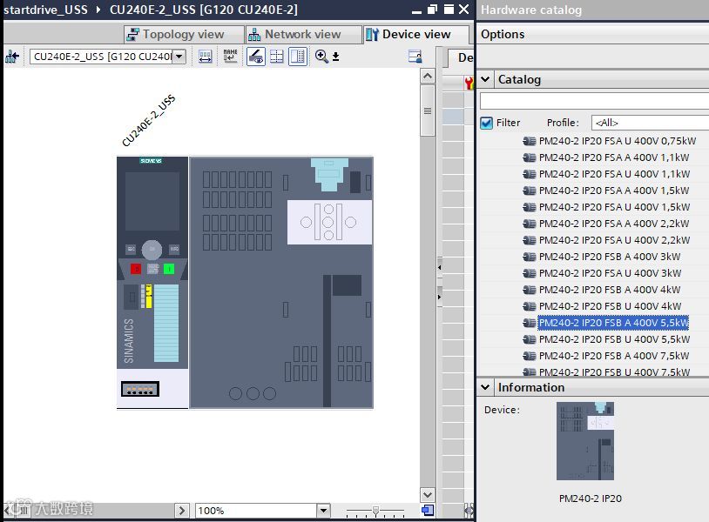
Task: Select PM240-2 IP20 FSA A 400V 1,5kW
Action: tap(614, 191)
